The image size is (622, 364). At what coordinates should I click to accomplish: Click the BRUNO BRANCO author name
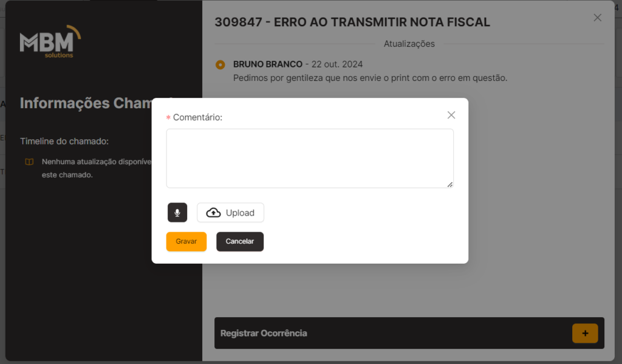268,64
